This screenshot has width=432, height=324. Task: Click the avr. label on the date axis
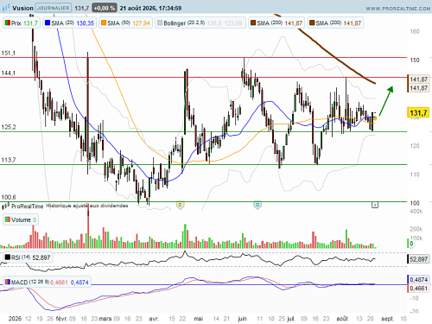pyautogui.click(x=154, y=319)
